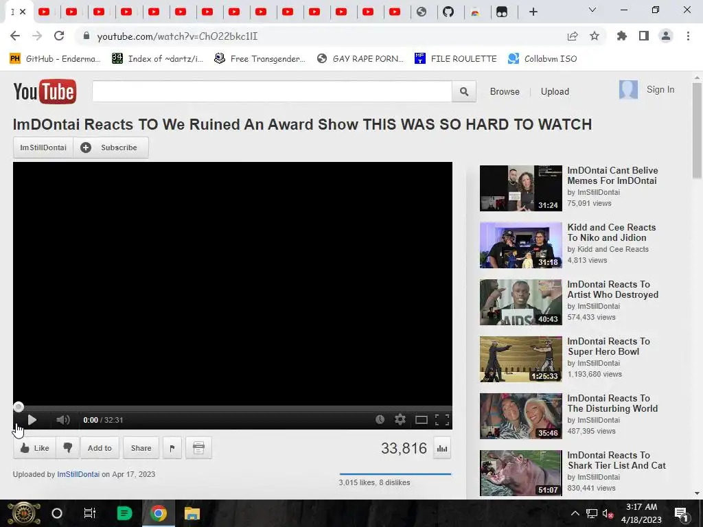
Task: Open GitHub - Enderma... bookmark
Action: click(x=55, y=59)
